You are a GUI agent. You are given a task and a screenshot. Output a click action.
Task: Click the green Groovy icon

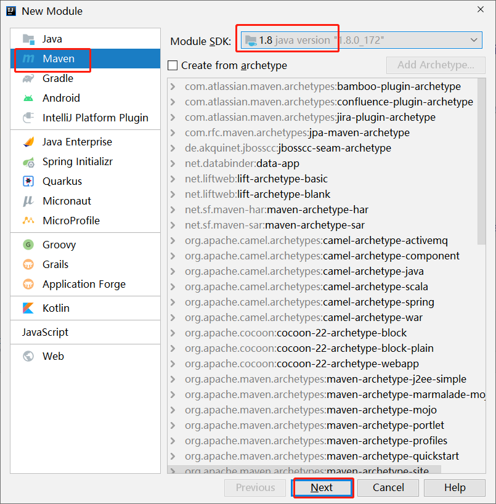point(28,245)
